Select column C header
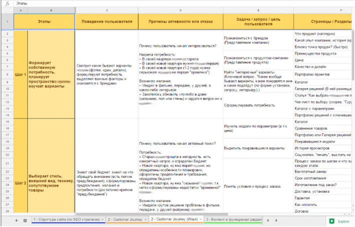355x227 pixels. coord(107,10)
